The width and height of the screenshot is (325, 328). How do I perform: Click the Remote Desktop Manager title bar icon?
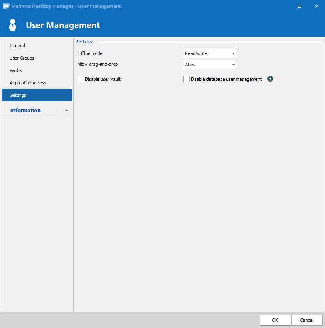coord(6,6)
